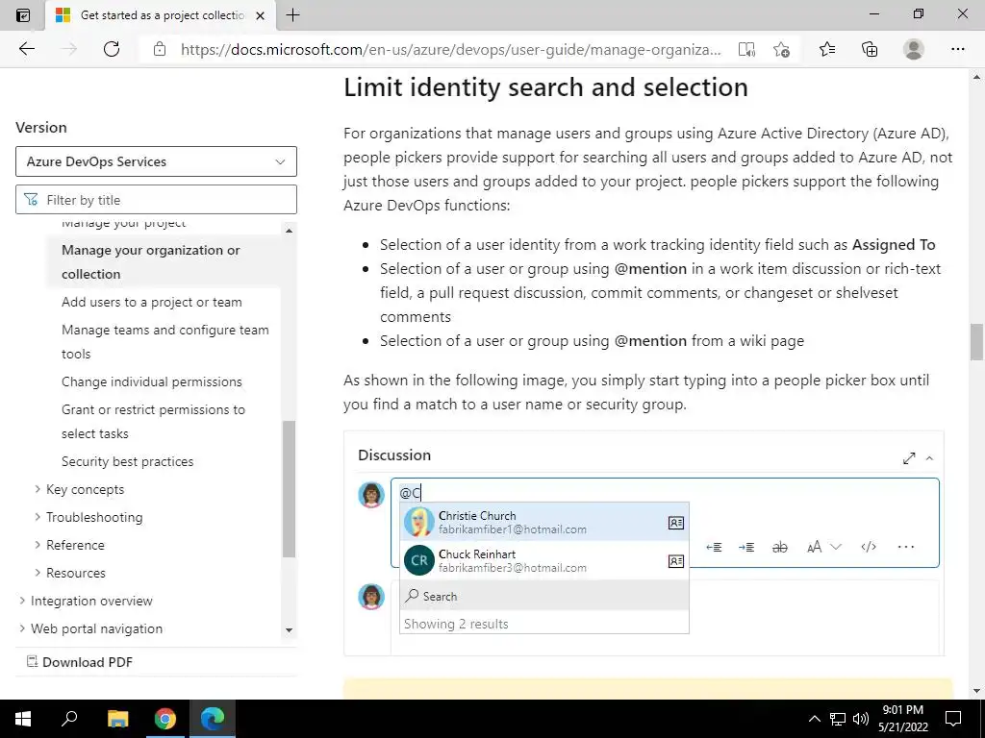Open the tab actions menu icon at top left

point(23,15)
